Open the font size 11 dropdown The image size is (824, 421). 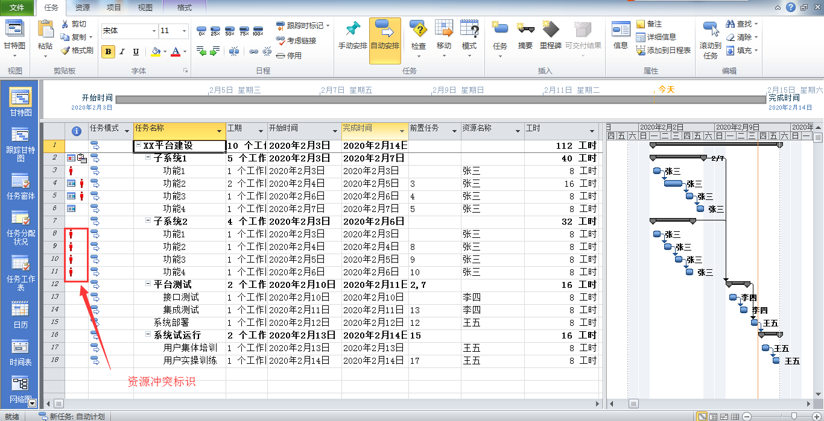[x=184, y=31]
